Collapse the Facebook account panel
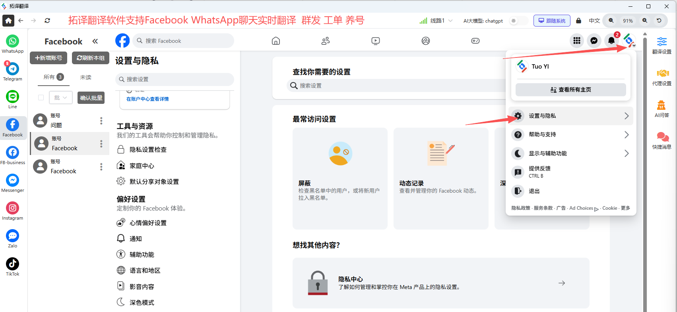The width and height of the screenshot is (677, 312). [x=95, y=41]
